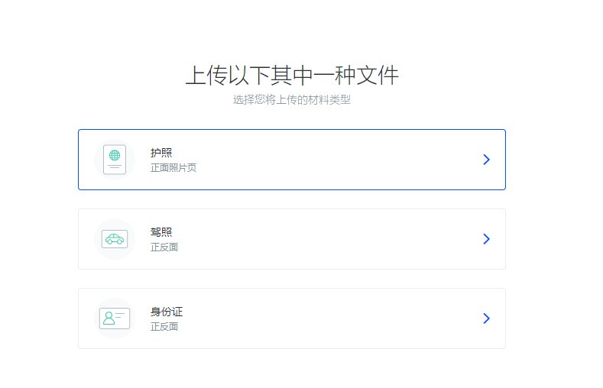This screenshot has height=388, width=603.
Task: Click the arrow on the 驾照 row
Action: click(486, 239)
